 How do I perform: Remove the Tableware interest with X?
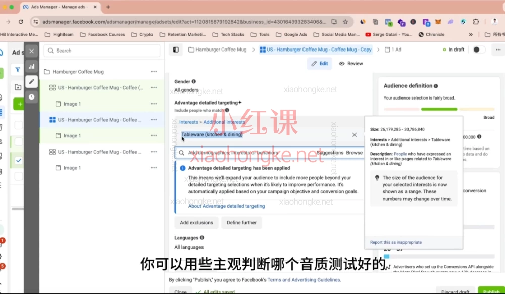[355, 135]
